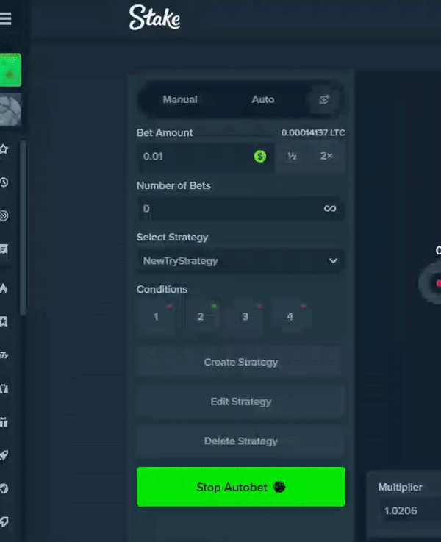Click the Conditions label
The width and height of the screenshot is (441, 542).
(x=162, y=289)
